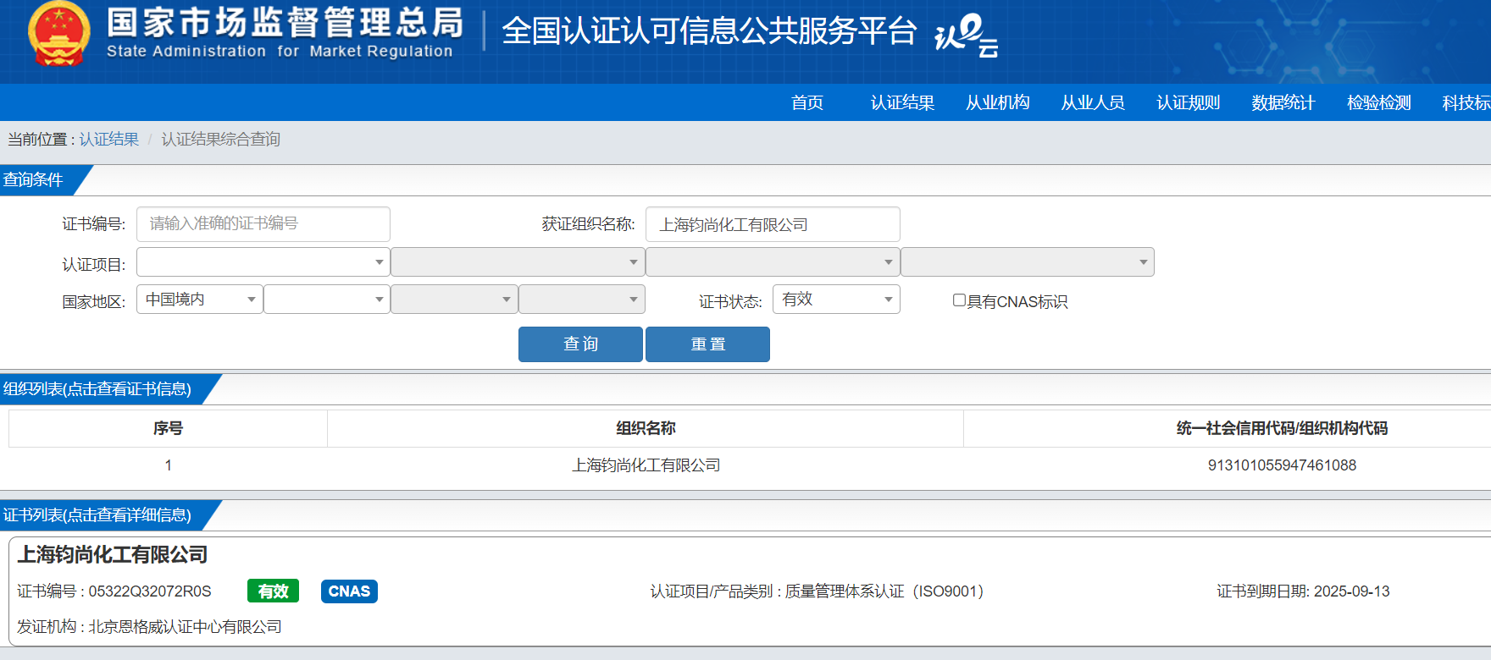Open the third 国家地区 dropdown
1491x660 pixels.
454,300
